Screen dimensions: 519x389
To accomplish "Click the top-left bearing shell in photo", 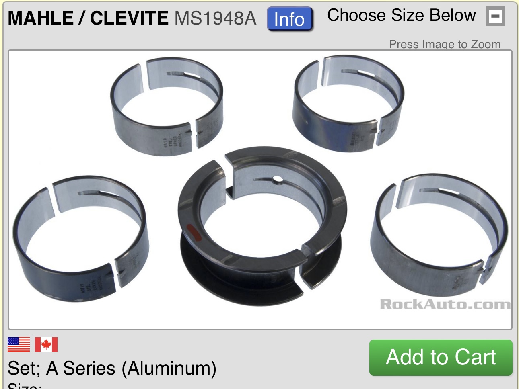I will click(167, 106).
